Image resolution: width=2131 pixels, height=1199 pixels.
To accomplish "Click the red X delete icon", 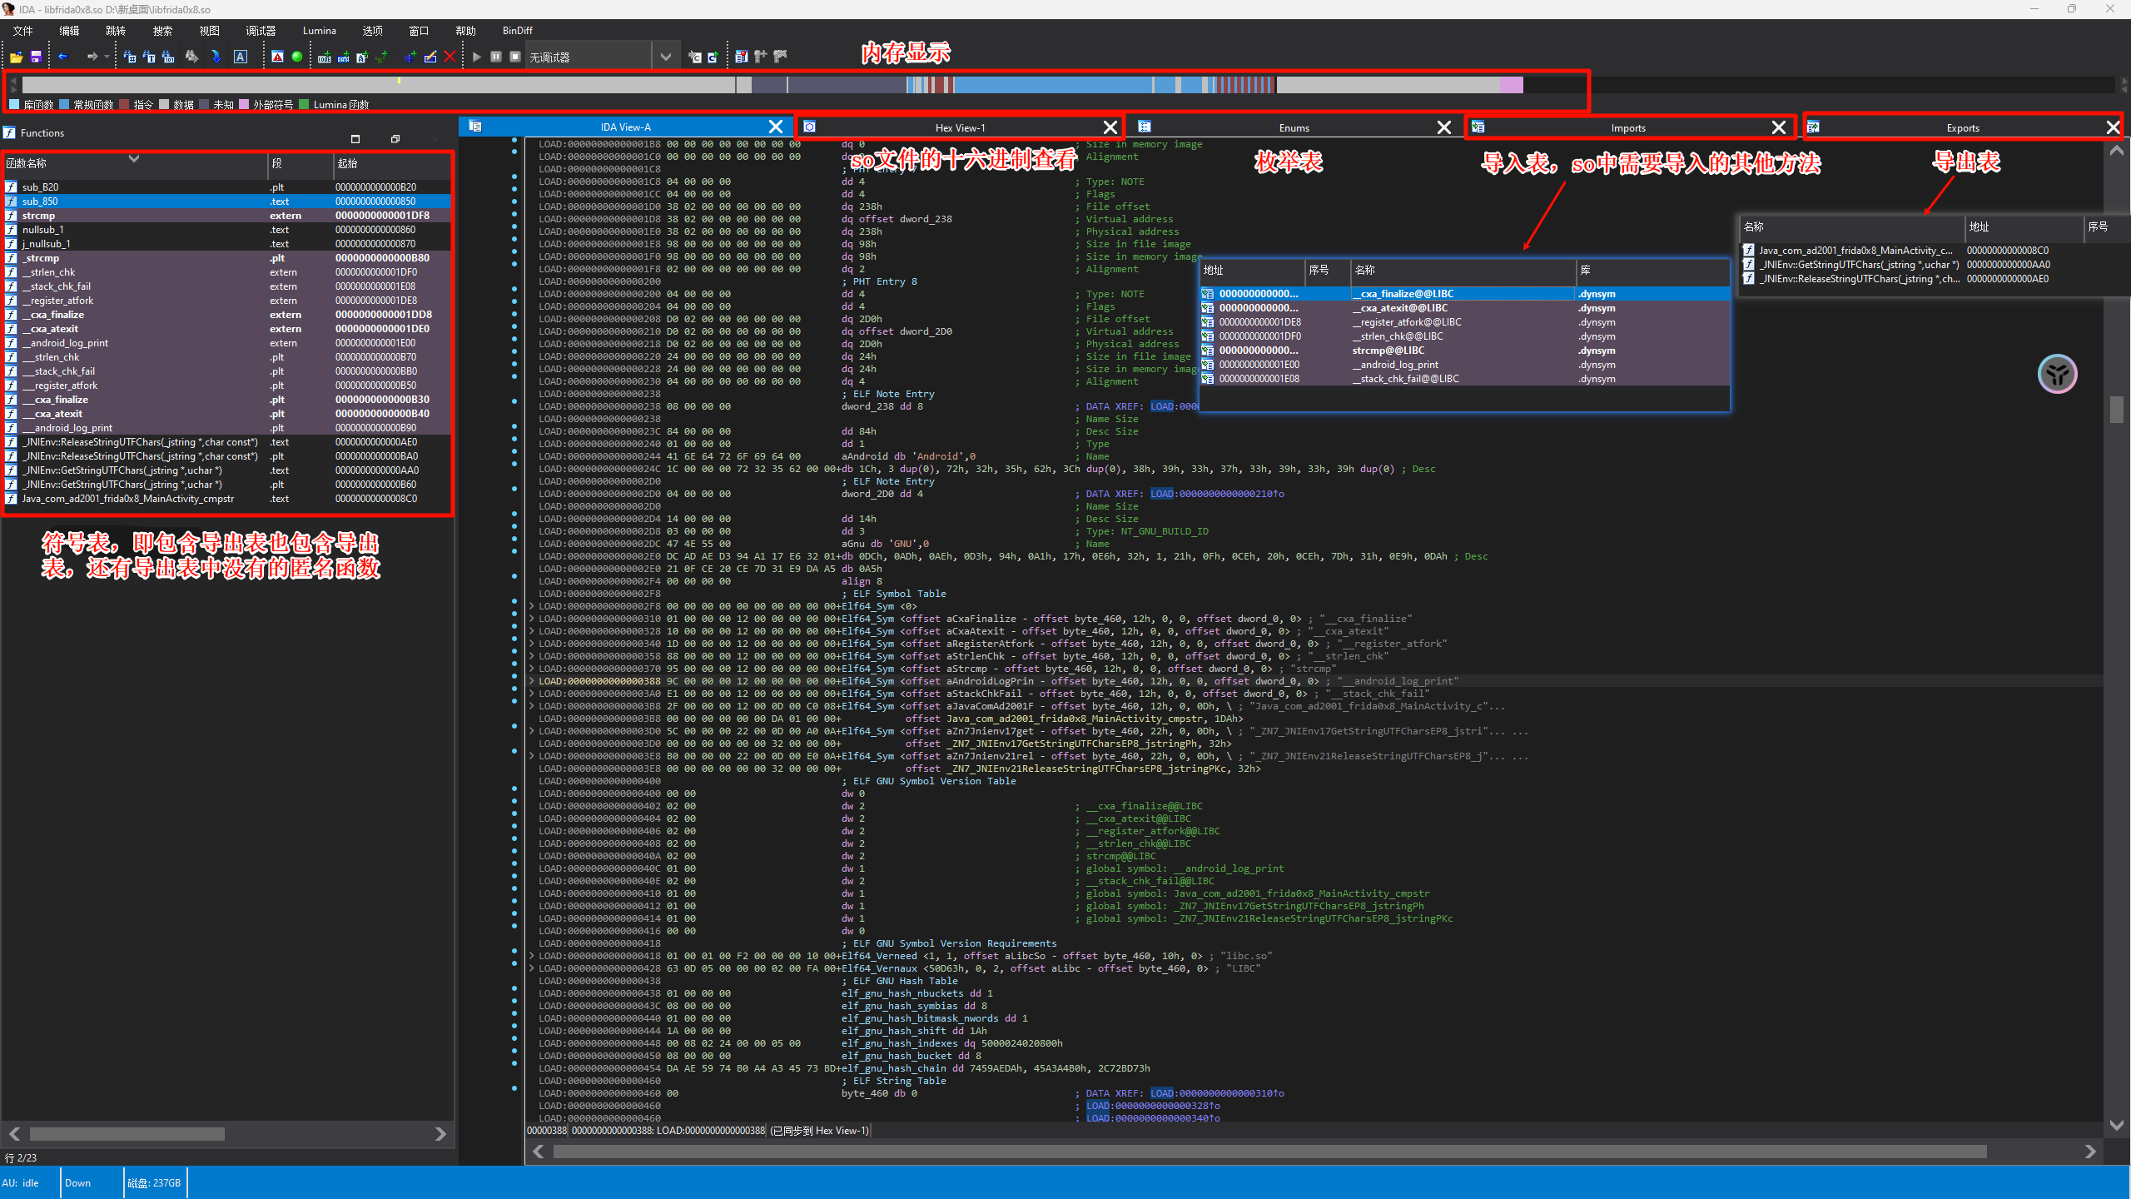I will [450, 57].
